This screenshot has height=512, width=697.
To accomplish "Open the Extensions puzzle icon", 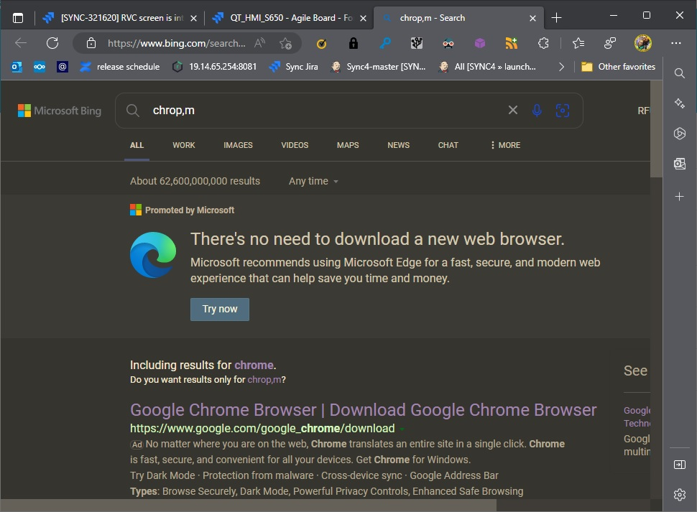I will [x=543, y=43].
